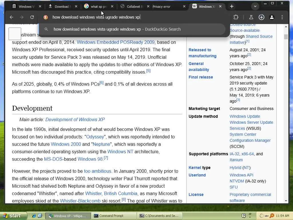This screenshot has height=220, width=293.
Task: Open citation [5] reference
Action: tap(149, 71)
